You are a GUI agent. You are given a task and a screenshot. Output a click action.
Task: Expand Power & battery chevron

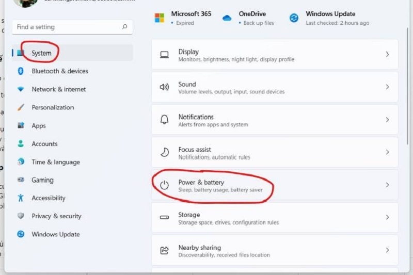[x=387, y=185]
